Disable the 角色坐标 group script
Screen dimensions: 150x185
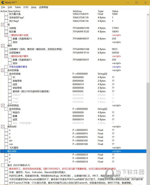[3, 127]
